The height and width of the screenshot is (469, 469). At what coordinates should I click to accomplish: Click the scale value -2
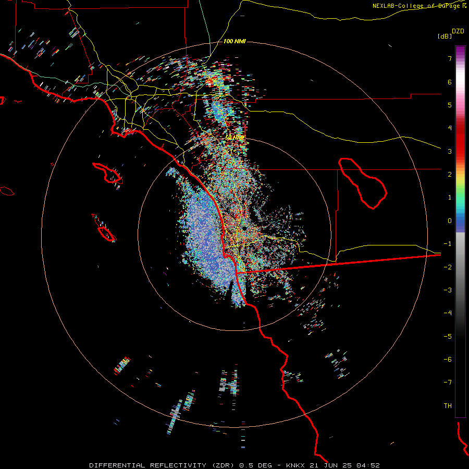click(448, 267)
